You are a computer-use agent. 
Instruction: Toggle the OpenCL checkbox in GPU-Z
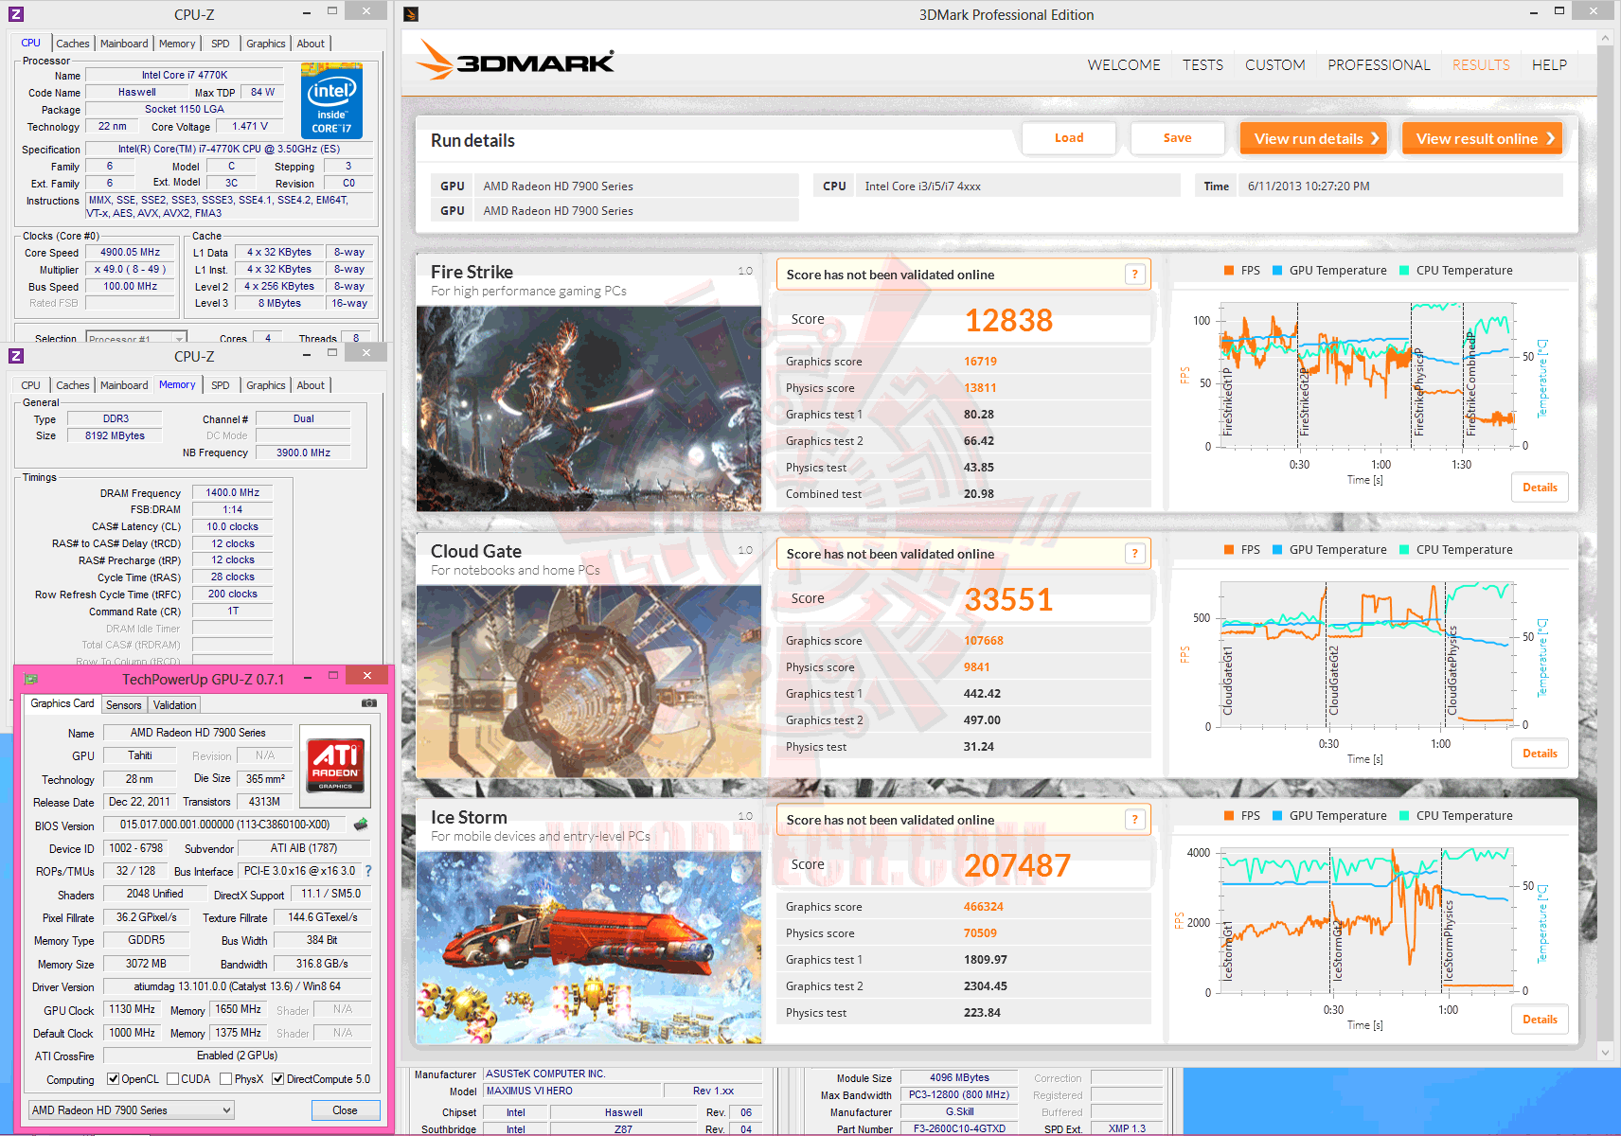[x=113, y=1078]
